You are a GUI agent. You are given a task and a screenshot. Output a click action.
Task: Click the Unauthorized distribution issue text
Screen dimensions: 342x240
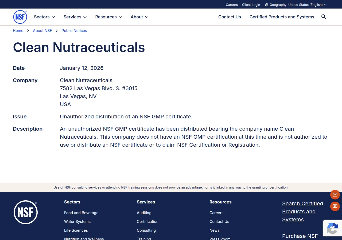(126, 117)
